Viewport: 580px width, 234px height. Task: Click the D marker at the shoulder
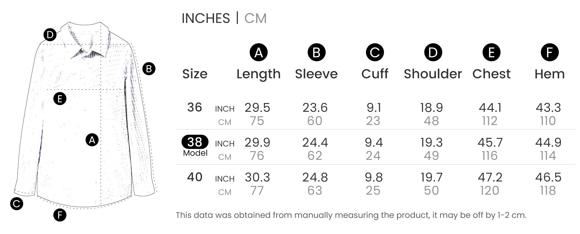point(50,35)
